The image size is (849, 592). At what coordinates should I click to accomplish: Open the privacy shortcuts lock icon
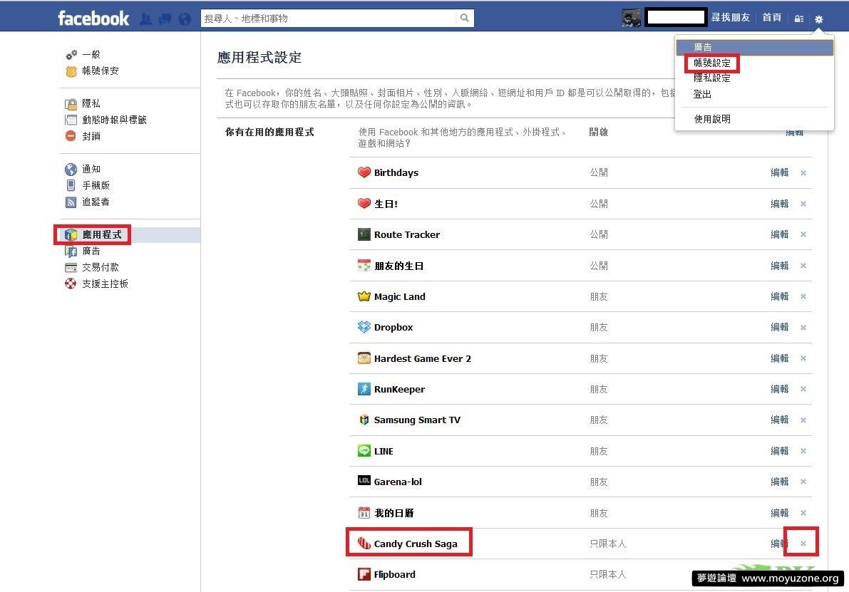coord(798,19)
